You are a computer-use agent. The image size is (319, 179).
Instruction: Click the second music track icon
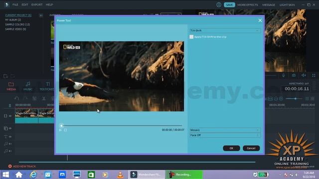point(5,151)
